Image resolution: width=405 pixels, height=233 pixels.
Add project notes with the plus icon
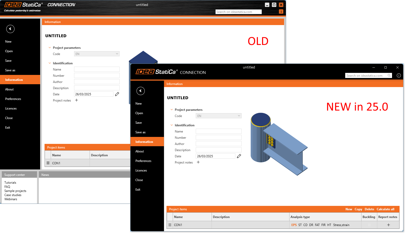tap(198, 162)
